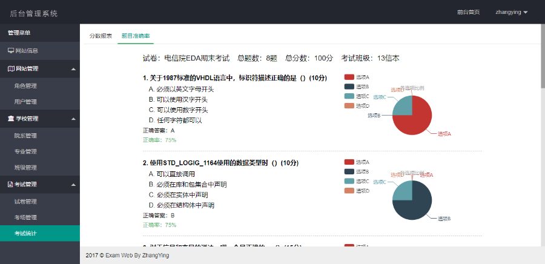The image size is (545, 264).
Task: Click the teal 选项C slice in question 1 pie
Action: pos(405,107)
